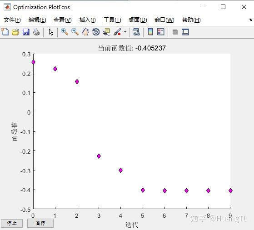The height and width of the screenshot is (230, 254).
Task: Open the 查看(V) menu
Action: 63,20
